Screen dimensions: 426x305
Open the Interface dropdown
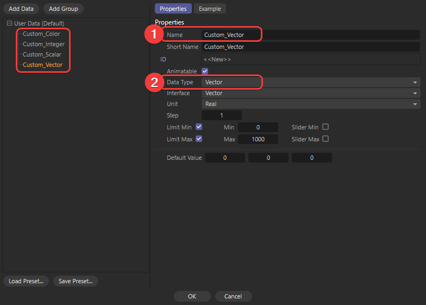tap(310, 93)
